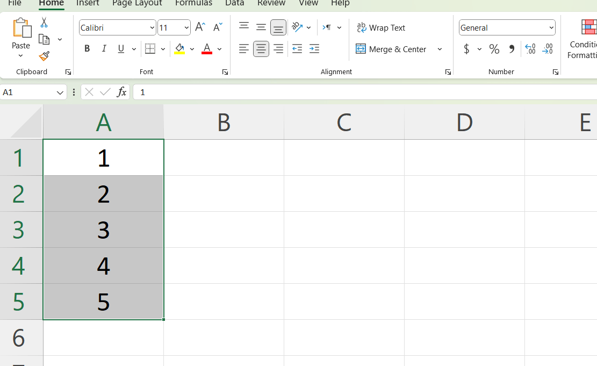Image resolution: width=597 pixels, height=366 pixels.
Task: Confirm entry with checkmark icon
Action: 105,92
